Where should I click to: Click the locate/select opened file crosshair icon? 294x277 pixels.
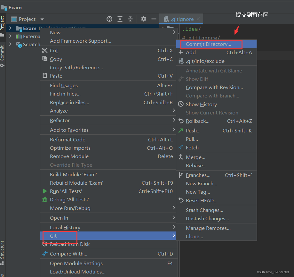point(109,19)
